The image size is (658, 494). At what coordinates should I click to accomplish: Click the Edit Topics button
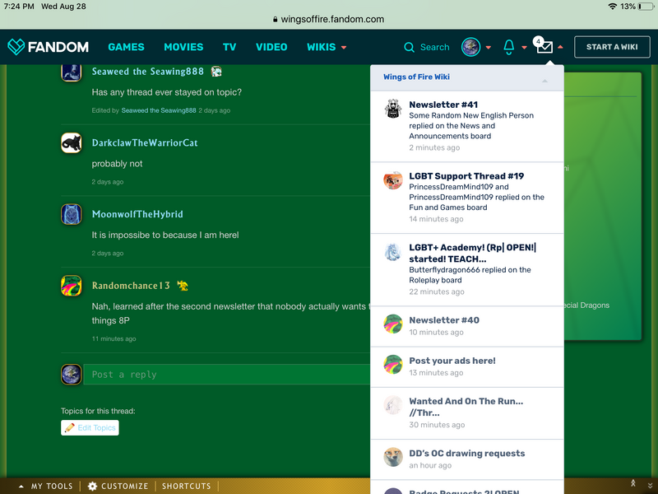click(x=90, y=428)
